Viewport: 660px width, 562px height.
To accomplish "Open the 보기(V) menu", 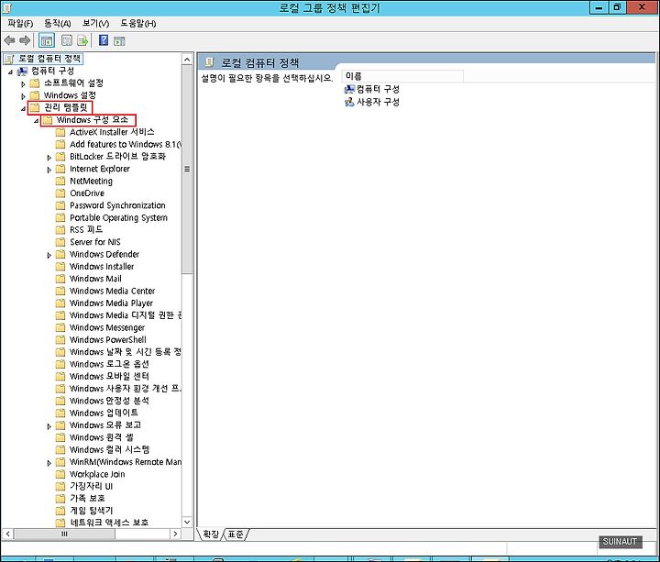I will coord(95,24).
